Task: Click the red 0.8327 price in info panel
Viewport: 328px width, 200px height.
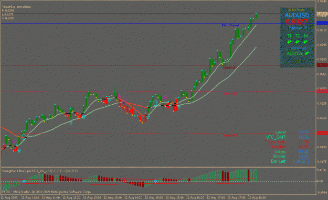Action: [x=297, y=21]
